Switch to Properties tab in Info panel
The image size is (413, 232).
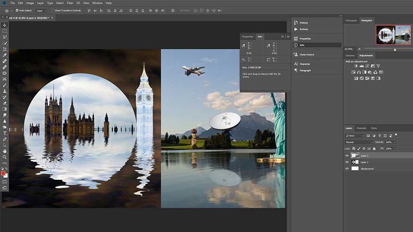click(247, 36)
